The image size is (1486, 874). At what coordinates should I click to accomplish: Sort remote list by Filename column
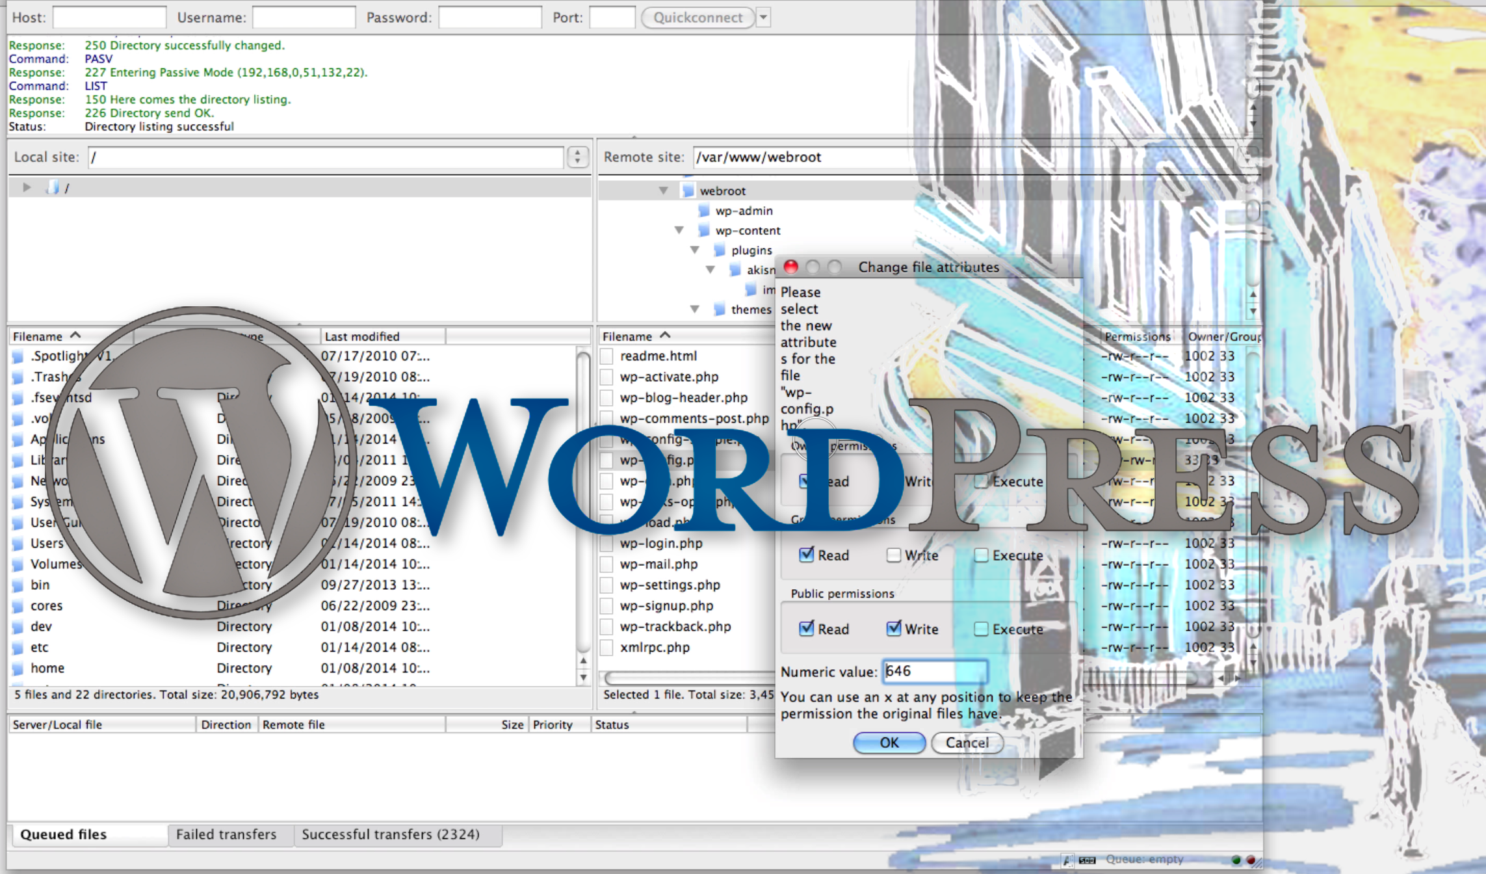point(686,336)
